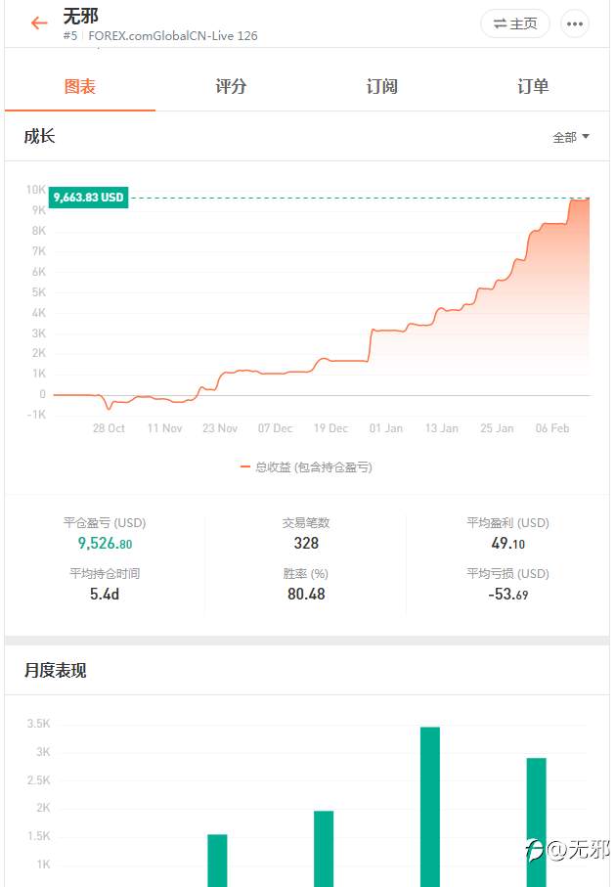The height and width of the screenshot is (887, 616).
Task: Select the 平均盈利 (USD) label
Action: pos(508,522)
